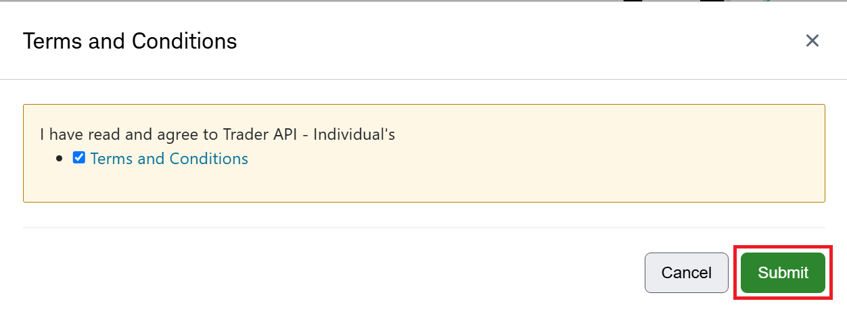Dismiss dialog using the X icon
The width and height of the screenshot is (847, 316).
pos(812,41)
